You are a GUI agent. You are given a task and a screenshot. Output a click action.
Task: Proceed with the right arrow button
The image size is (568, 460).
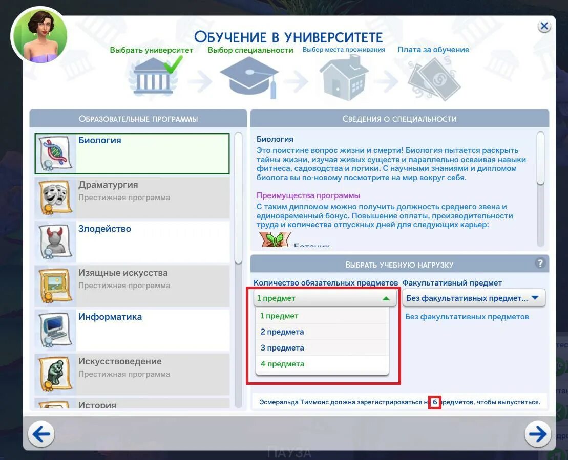538,434
